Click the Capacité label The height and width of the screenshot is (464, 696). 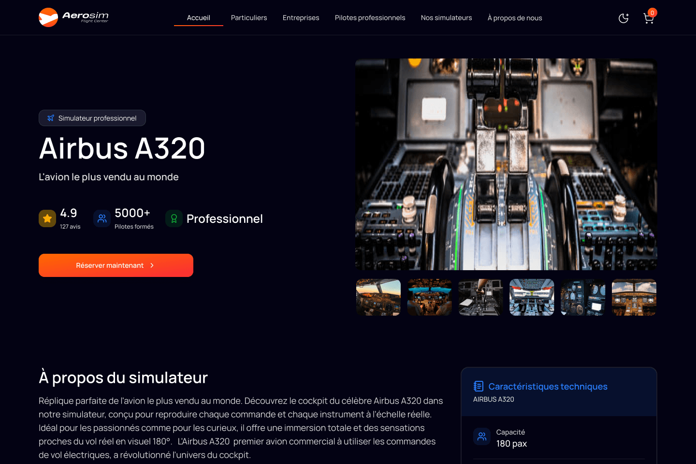point(510,432)
